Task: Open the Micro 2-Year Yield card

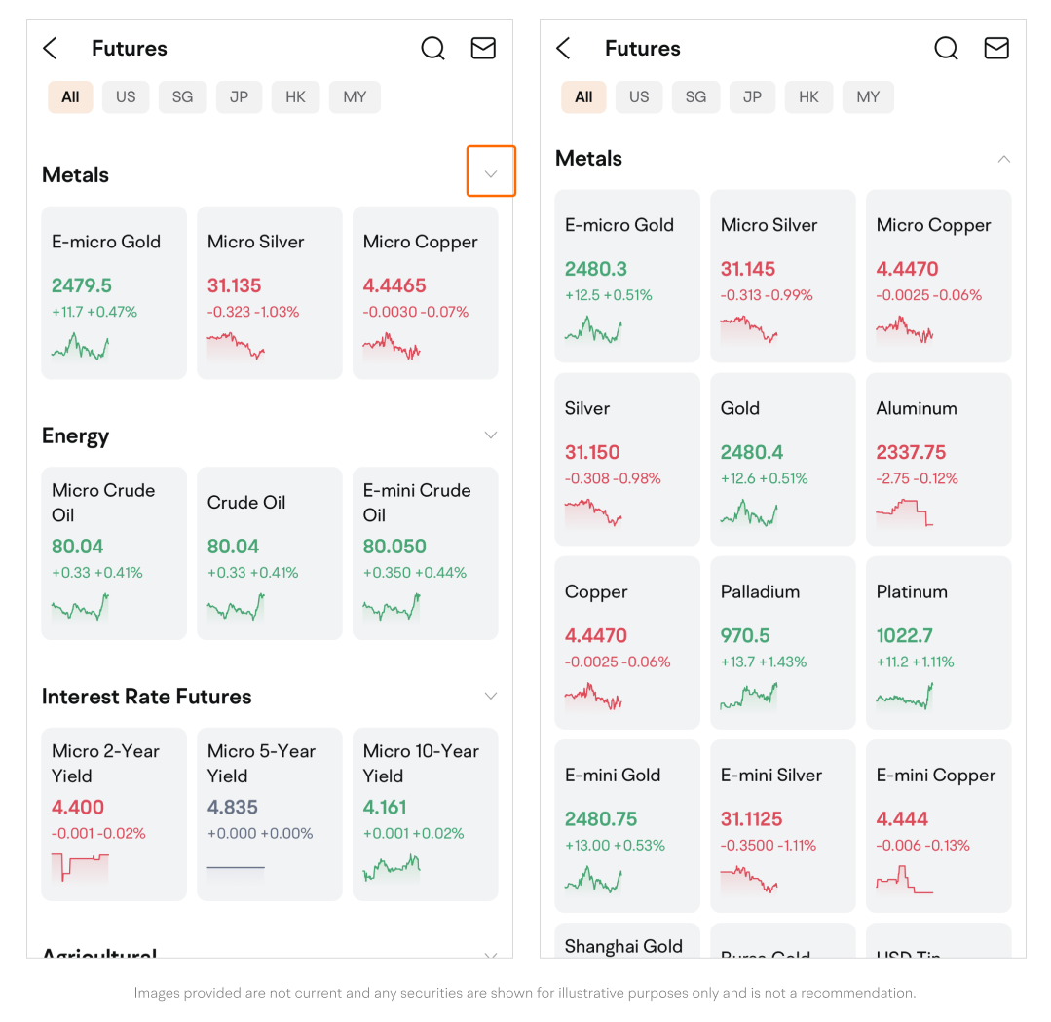Action: pos(114,814)
